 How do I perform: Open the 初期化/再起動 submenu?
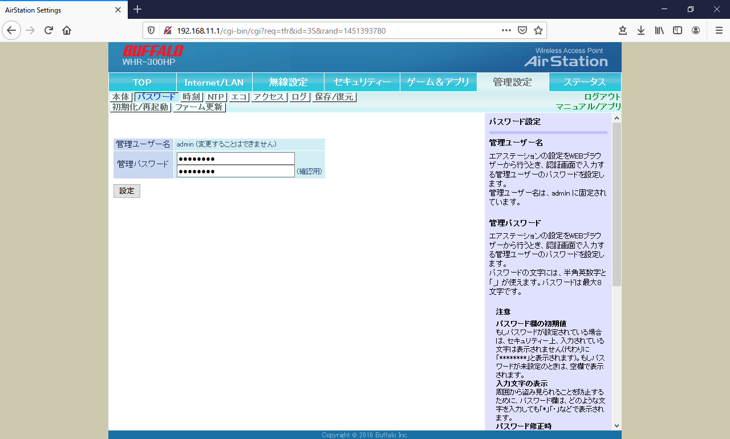coord(140,107)
